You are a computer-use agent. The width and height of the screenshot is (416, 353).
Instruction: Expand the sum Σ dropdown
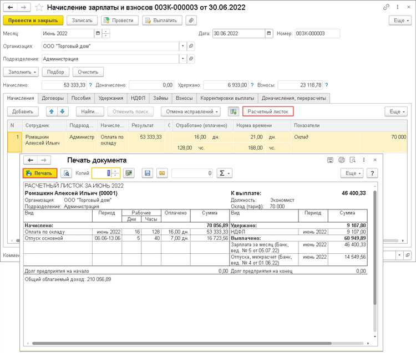click(225, 173)
